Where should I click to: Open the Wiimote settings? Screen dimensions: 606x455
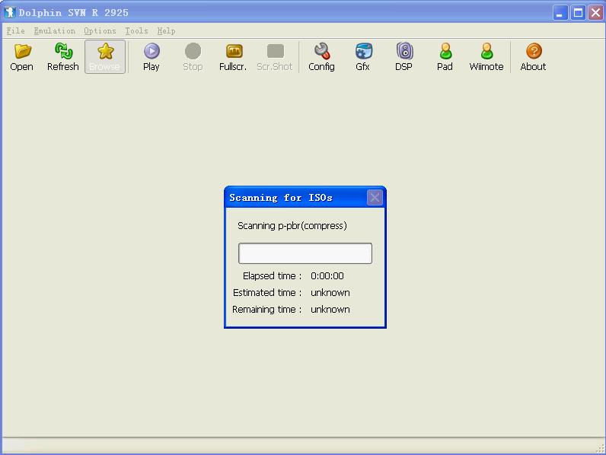[486, 51]
